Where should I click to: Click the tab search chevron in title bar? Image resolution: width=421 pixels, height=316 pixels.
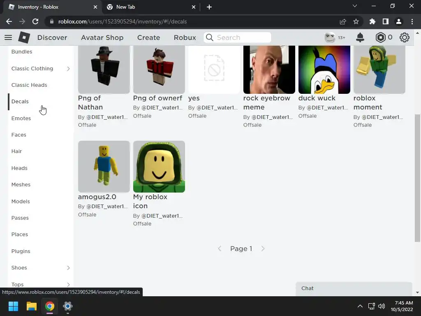pyautogui.click(x=355, y=6)
